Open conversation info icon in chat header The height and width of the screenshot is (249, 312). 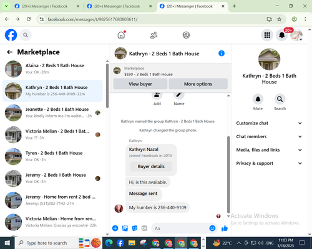click(222, 54)
